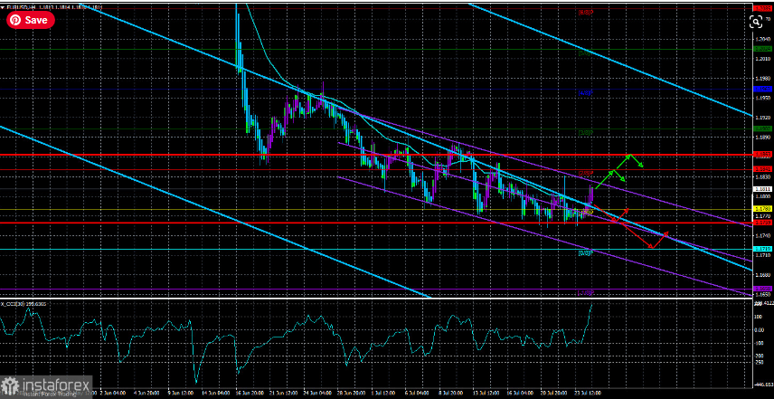Viewport: 774px width, 399px height.
Task: Click the 16 Jun 20:00 time label
Action: (x=250, y=393)
